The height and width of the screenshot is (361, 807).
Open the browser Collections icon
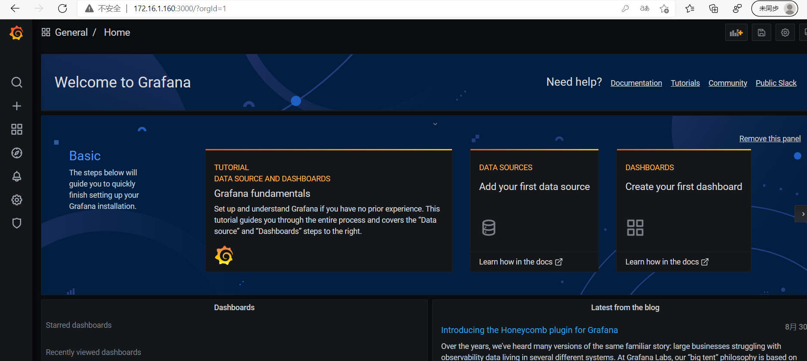(714, 9)
